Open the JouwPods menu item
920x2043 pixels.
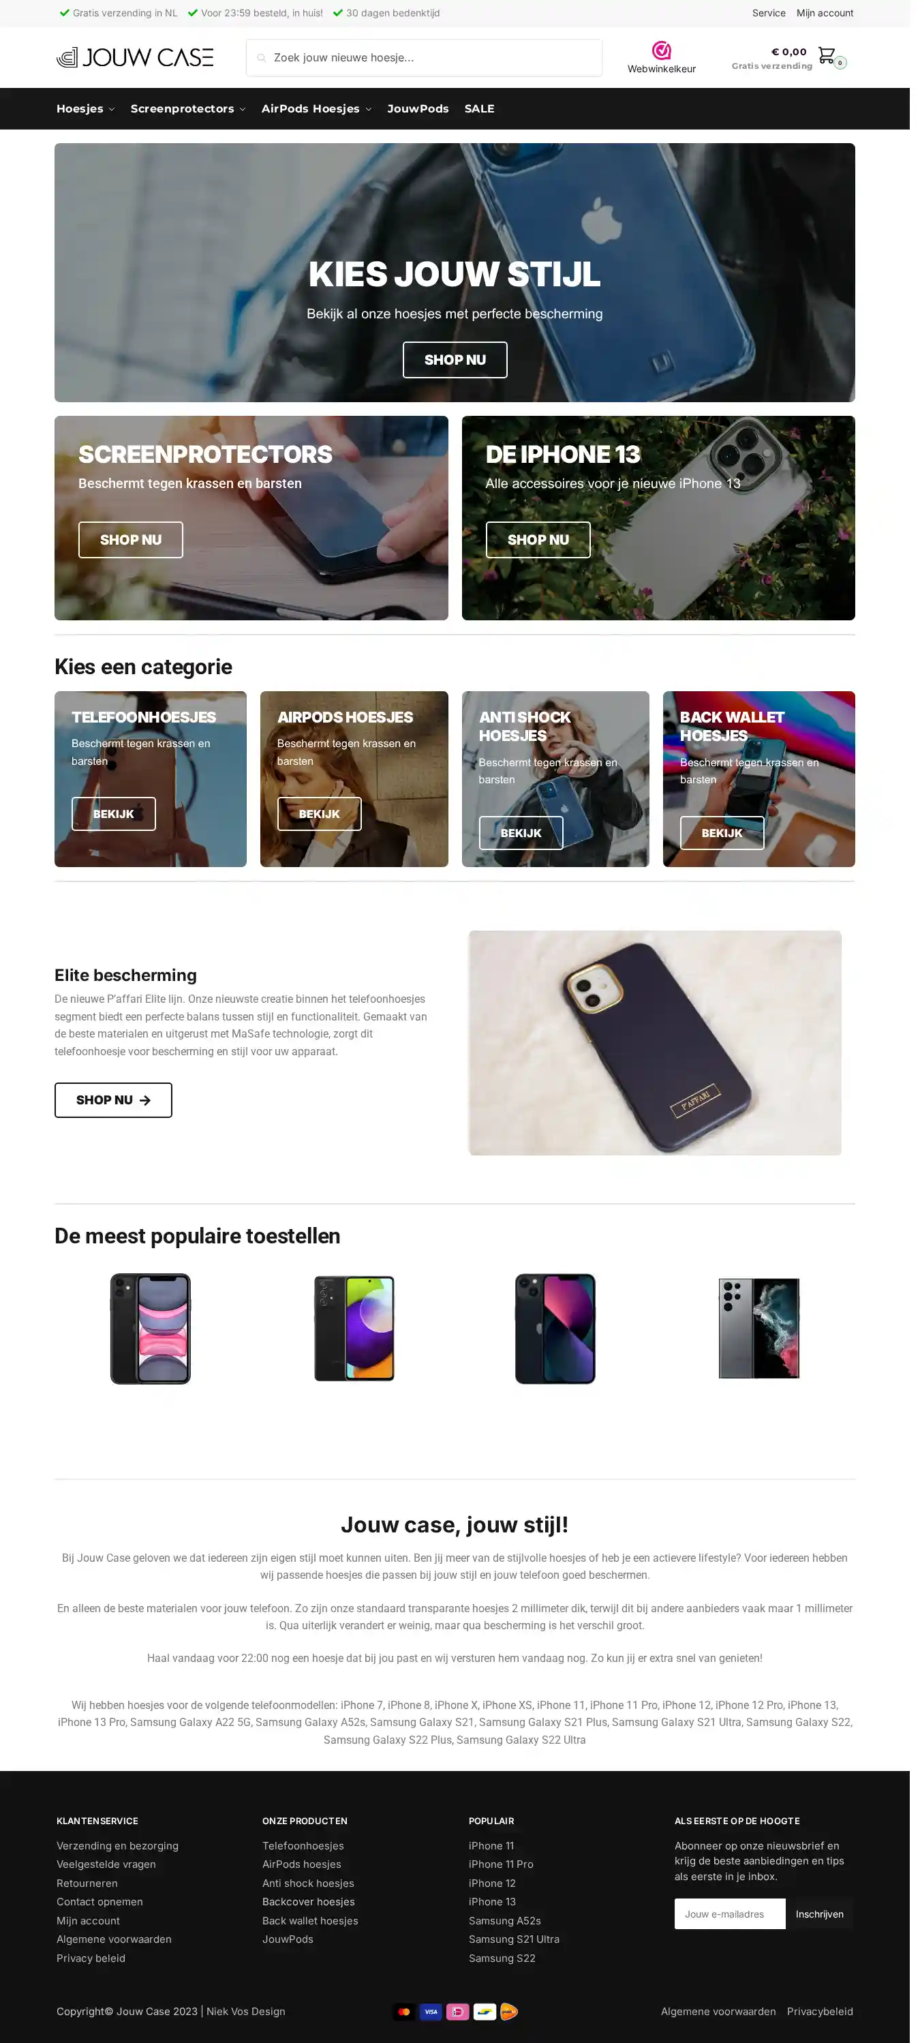tap(418, 108)
